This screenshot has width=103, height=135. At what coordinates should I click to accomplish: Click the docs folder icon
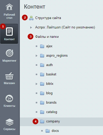point(47,131)
